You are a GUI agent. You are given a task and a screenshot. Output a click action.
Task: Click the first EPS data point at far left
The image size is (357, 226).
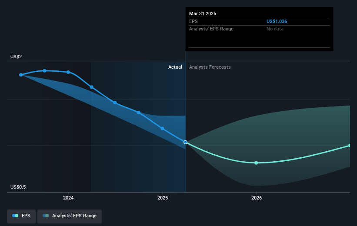tap(21, 75)
